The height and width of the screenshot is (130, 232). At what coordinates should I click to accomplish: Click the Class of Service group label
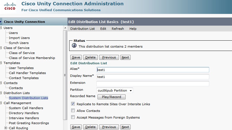pos(16,48)
